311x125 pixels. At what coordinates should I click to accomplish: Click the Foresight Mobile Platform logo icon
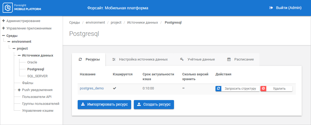point(8,8)
